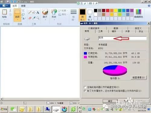Open the Paint application menu button
This screenshot has height=113, width=151.
[x=5, y=6]
